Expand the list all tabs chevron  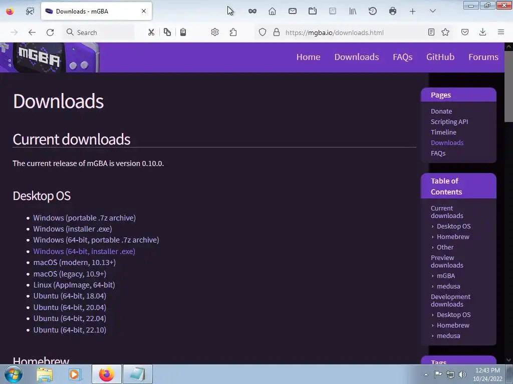(x=432, y=11)
